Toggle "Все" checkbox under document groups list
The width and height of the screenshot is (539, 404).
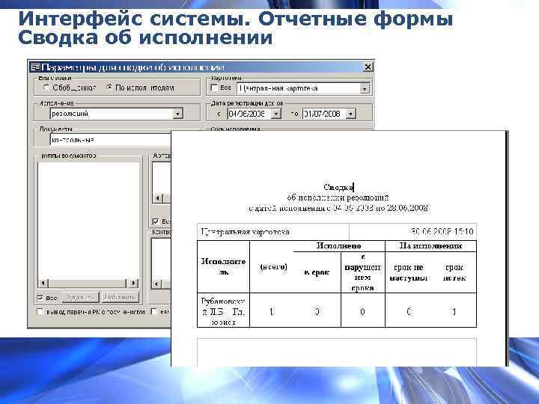(40, 298)
